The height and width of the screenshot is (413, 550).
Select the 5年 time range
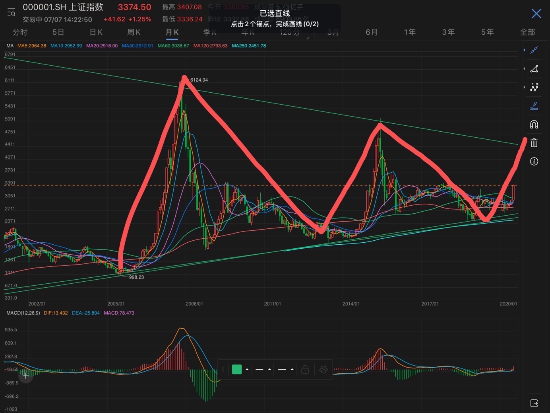tap(487, 32)
